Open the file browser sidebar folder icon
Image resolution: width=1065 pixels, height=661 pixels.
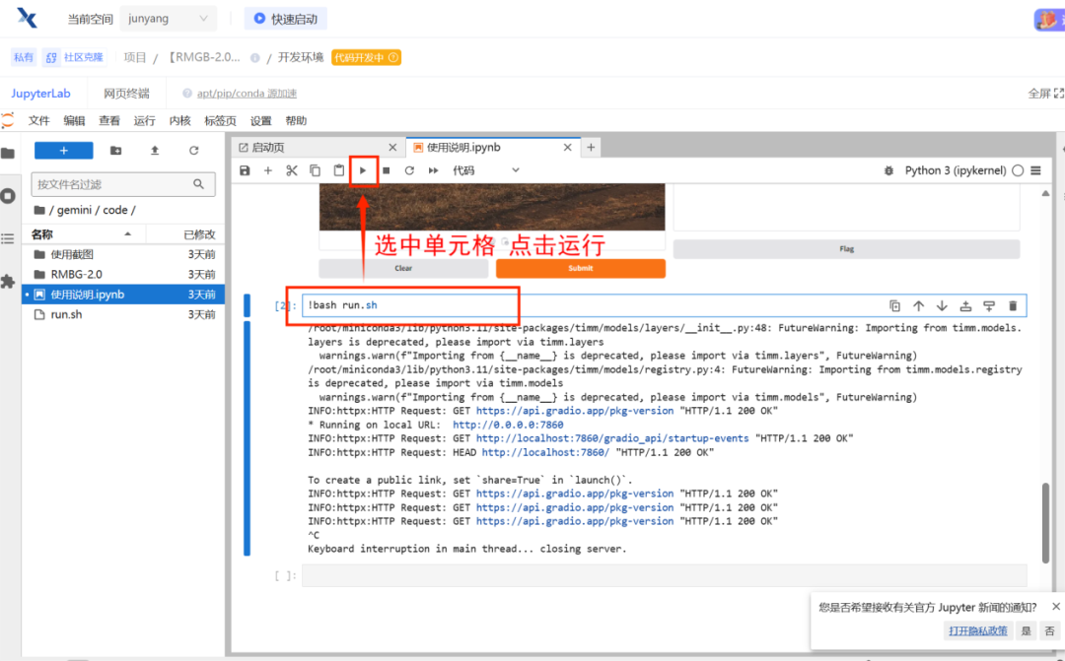point(8,154)
